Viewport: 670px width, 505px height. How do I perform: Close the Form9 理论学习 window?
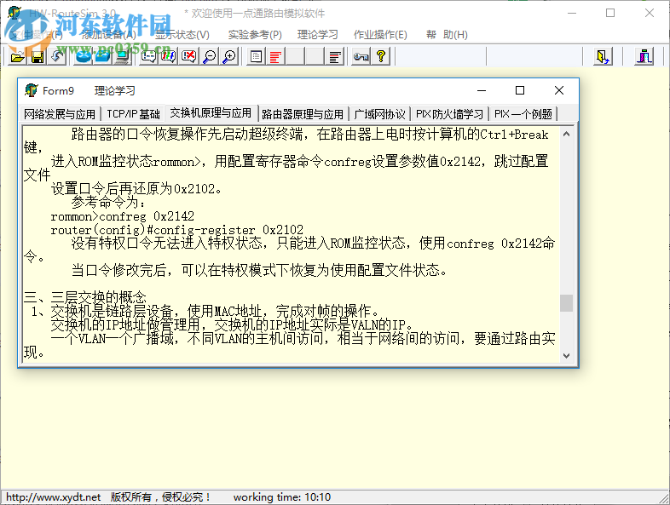point(559,90)
